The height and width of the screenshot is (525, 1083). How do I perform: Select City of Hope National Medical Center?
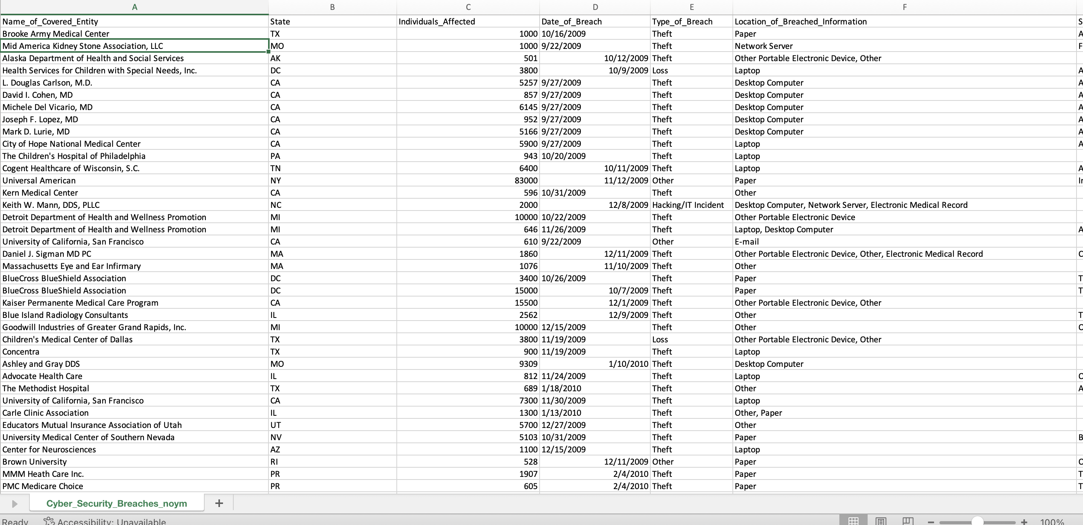134,144
